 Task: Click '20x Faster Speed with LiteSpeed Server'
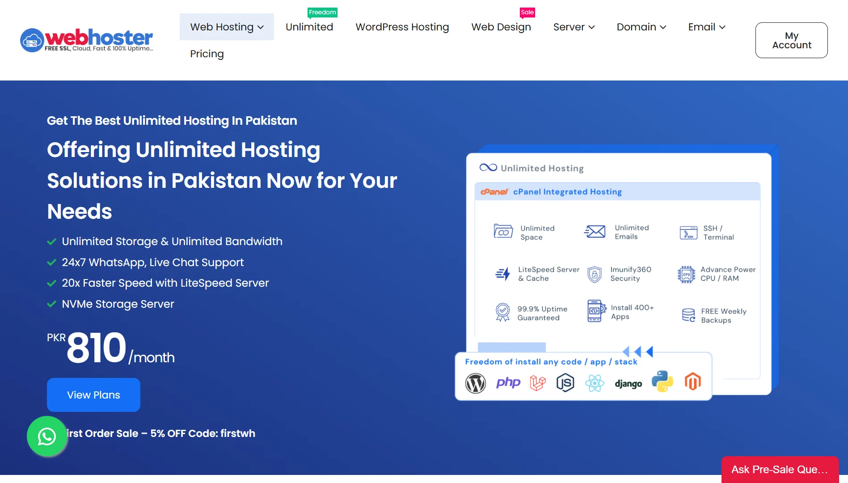[165, 283]
